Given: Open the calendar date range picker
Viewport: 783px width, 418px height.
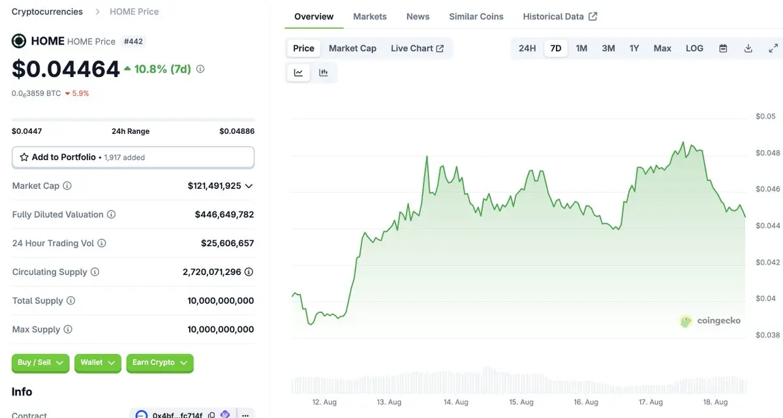Looking at the screenshot, I should pos(723,48).
